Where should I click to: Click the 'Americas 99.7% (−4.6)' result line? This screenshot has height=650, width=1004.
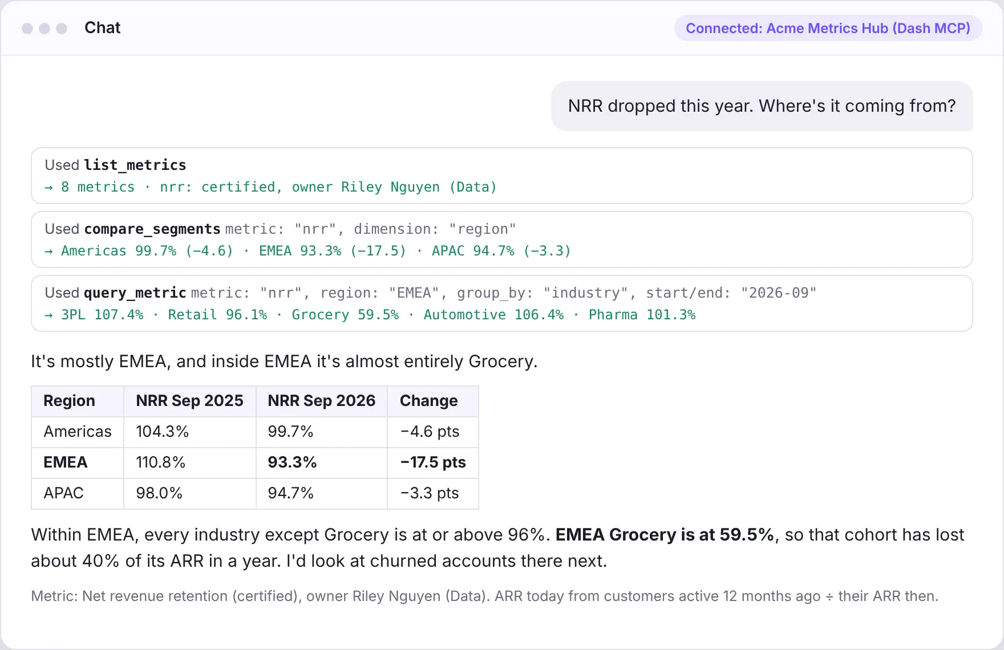coord(308,251)
